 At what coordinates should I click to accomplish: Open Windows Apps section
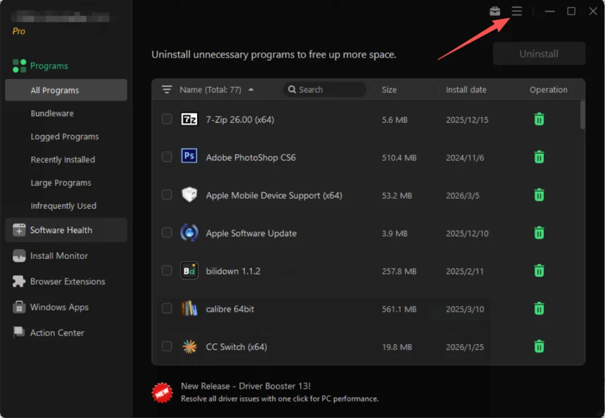pos(59,307)
